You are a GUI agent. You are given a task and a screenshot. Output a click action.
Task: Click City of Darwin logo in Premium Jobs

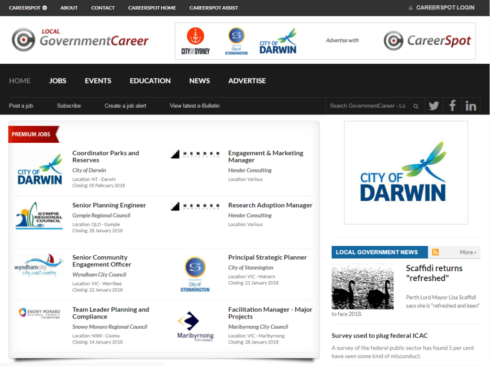pyautogui.click(x=40, y=169)
